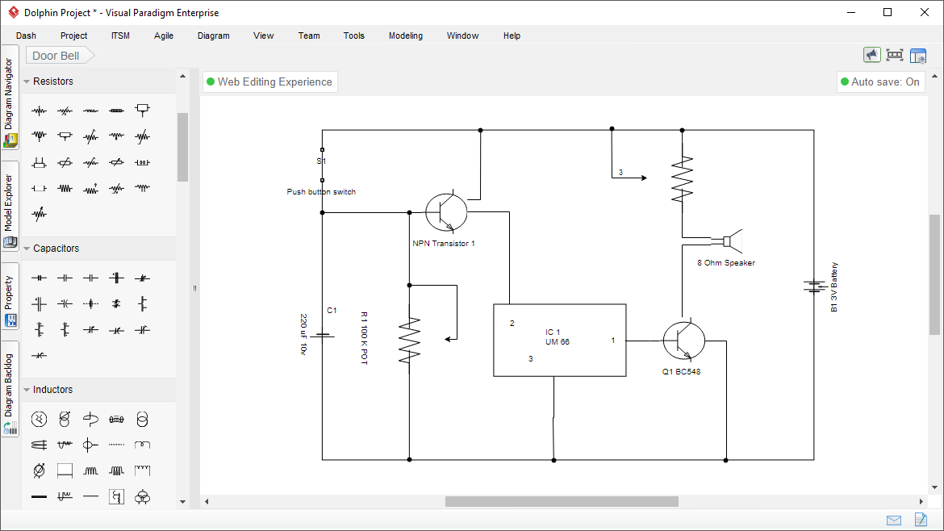Open the layers layout panel icon
Screen dimensions: 944x531
(918, 54)
